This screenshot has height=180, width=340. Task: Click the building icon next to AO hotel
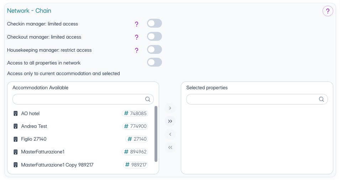[x=15, y=113]
